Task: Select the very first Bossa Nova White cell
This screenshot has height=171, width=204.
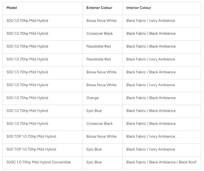Action: point(101,21)
